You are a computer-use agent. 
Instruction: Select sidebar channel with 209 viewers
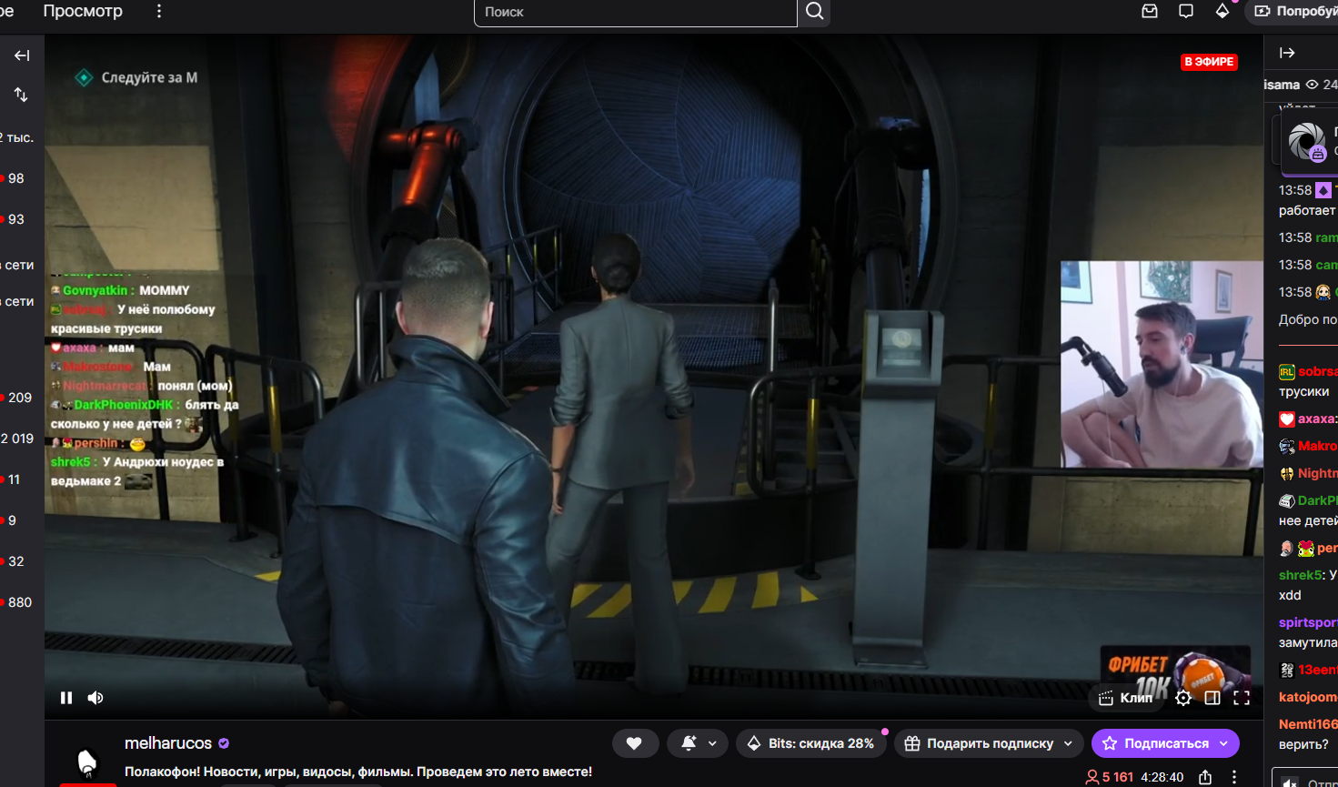tap(17, 398)
